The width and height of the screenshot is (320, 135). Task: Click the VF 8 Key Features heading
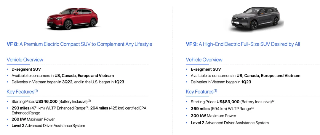(x=22, y=91)
